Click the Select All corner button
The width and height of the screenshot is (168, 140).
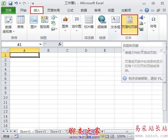(x=6, y=50)
